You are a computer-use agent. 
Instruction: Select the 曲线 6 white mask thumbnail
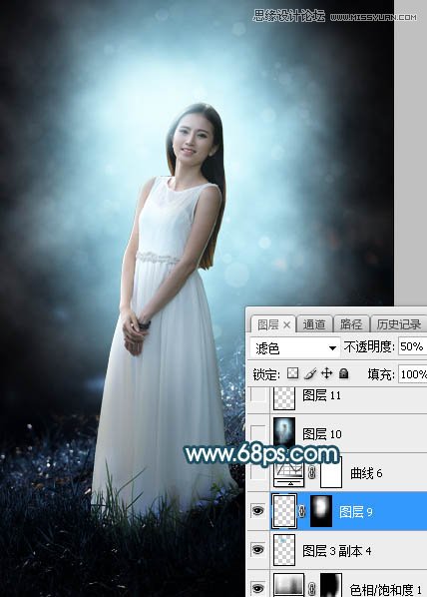tap(331, 472)
